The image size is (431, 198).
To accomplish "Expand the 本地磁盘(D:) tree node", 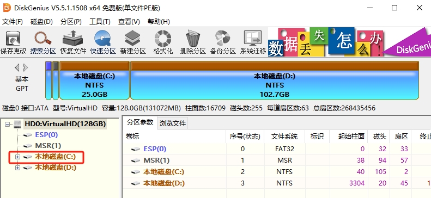I will tap(17, 168).
